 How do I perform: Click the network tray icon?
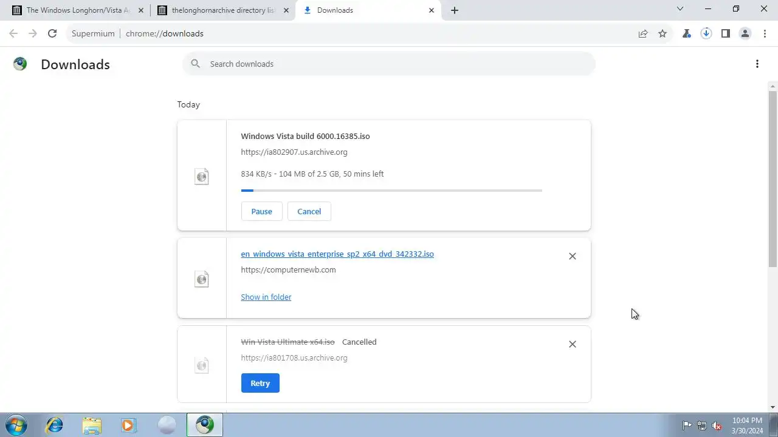click(x=702, y=425)
